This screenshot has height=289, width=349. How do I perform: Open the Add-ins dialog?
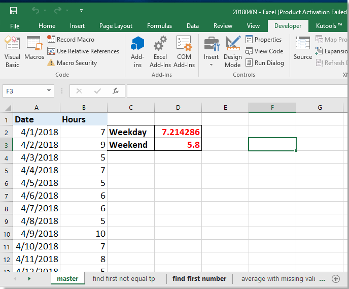pyautogui.click(x=137, y=51)
